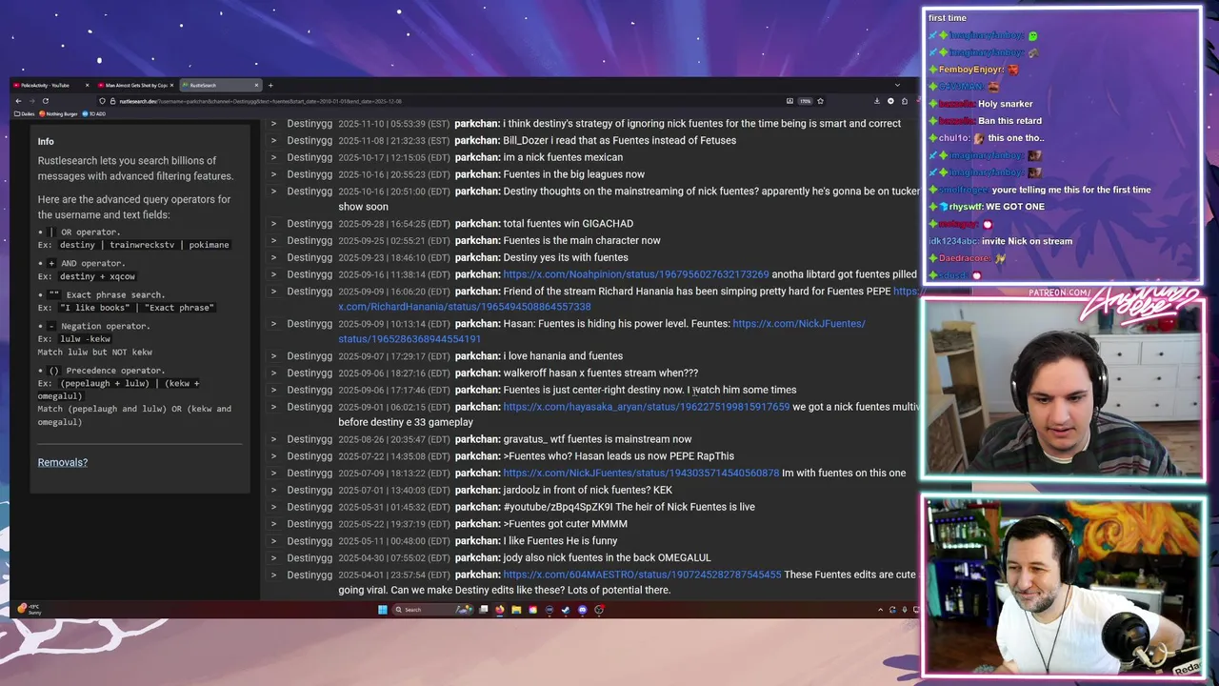Open Task View on the taskbar
1219x686 pixels.
(x=483, y=610)
